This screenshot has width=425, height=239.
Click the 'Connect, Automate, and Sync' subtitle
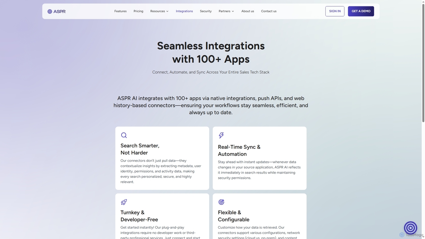coord(211,72)
